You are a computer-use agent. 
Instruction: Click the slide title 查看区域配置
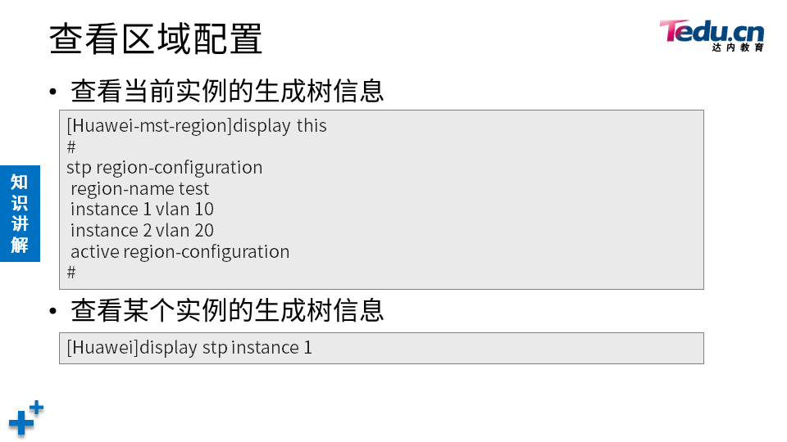coord(156,38)
